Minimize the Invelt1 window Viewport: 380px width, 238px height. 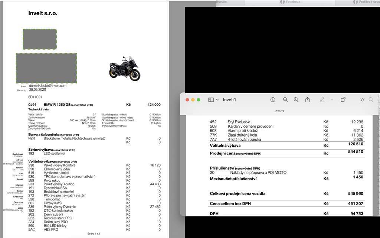pyautogui.click(x=193, y=100)
